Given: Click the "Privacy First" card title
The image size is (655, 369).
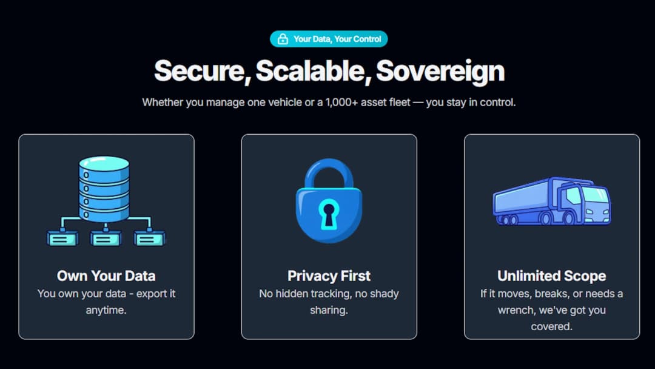Looking at the screenshot, I should (329, 276).
